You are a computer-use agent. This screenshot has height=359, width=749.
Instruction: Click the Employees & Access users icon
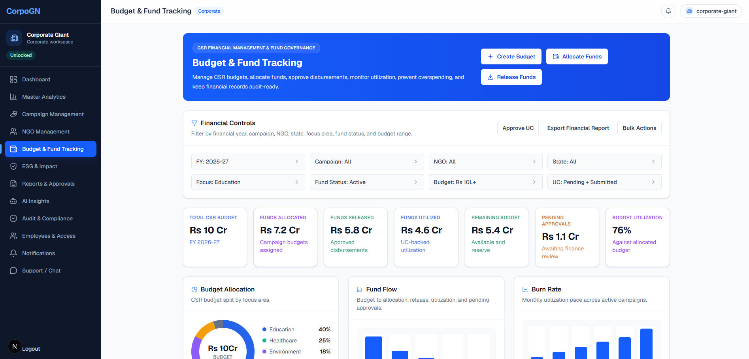[13, 236]
